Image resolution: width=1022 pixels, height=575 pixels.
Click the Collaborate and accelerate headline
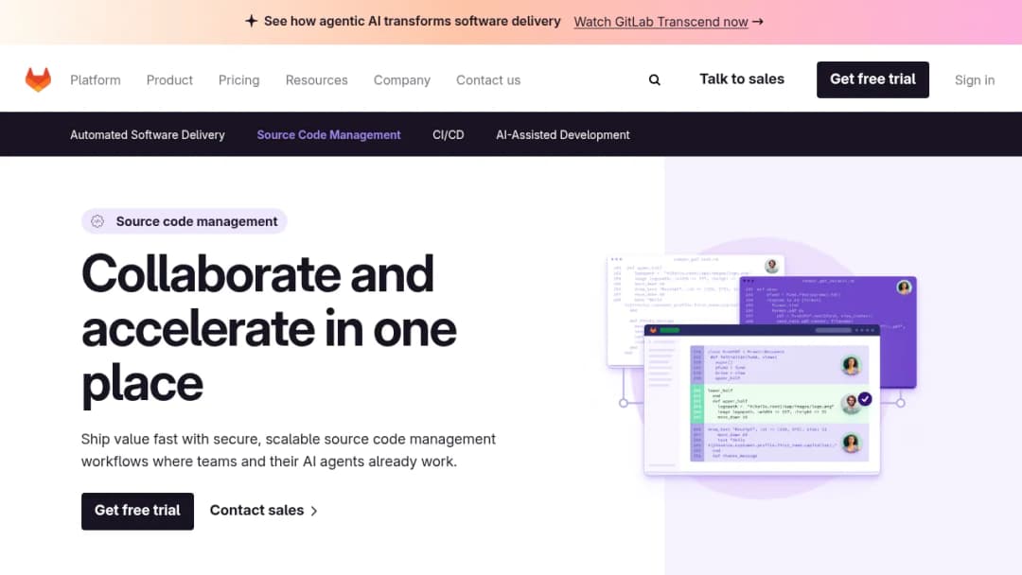[269, 329]
